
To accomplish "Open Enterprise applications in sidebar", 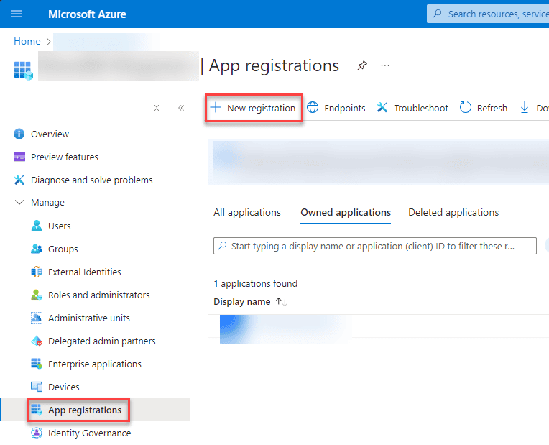I will (94, 364).
